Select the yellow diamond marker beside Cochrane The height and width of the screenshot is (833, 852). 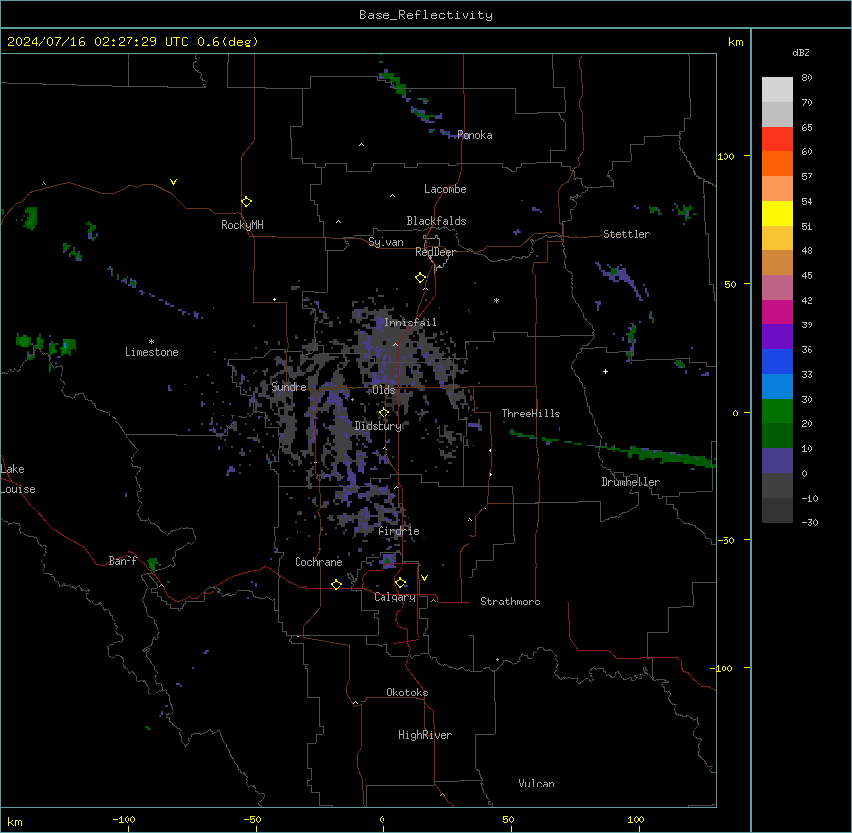(336, 584)
